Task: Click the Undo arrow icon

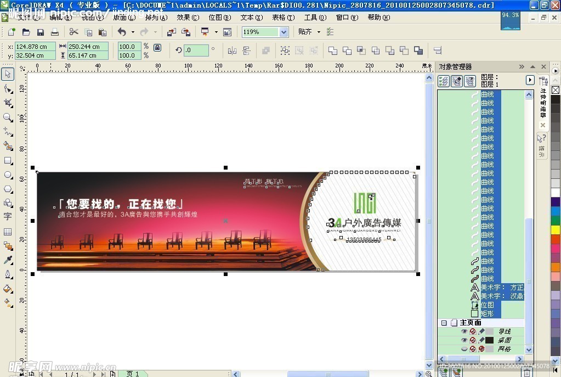Action: [x=122, y=32]
